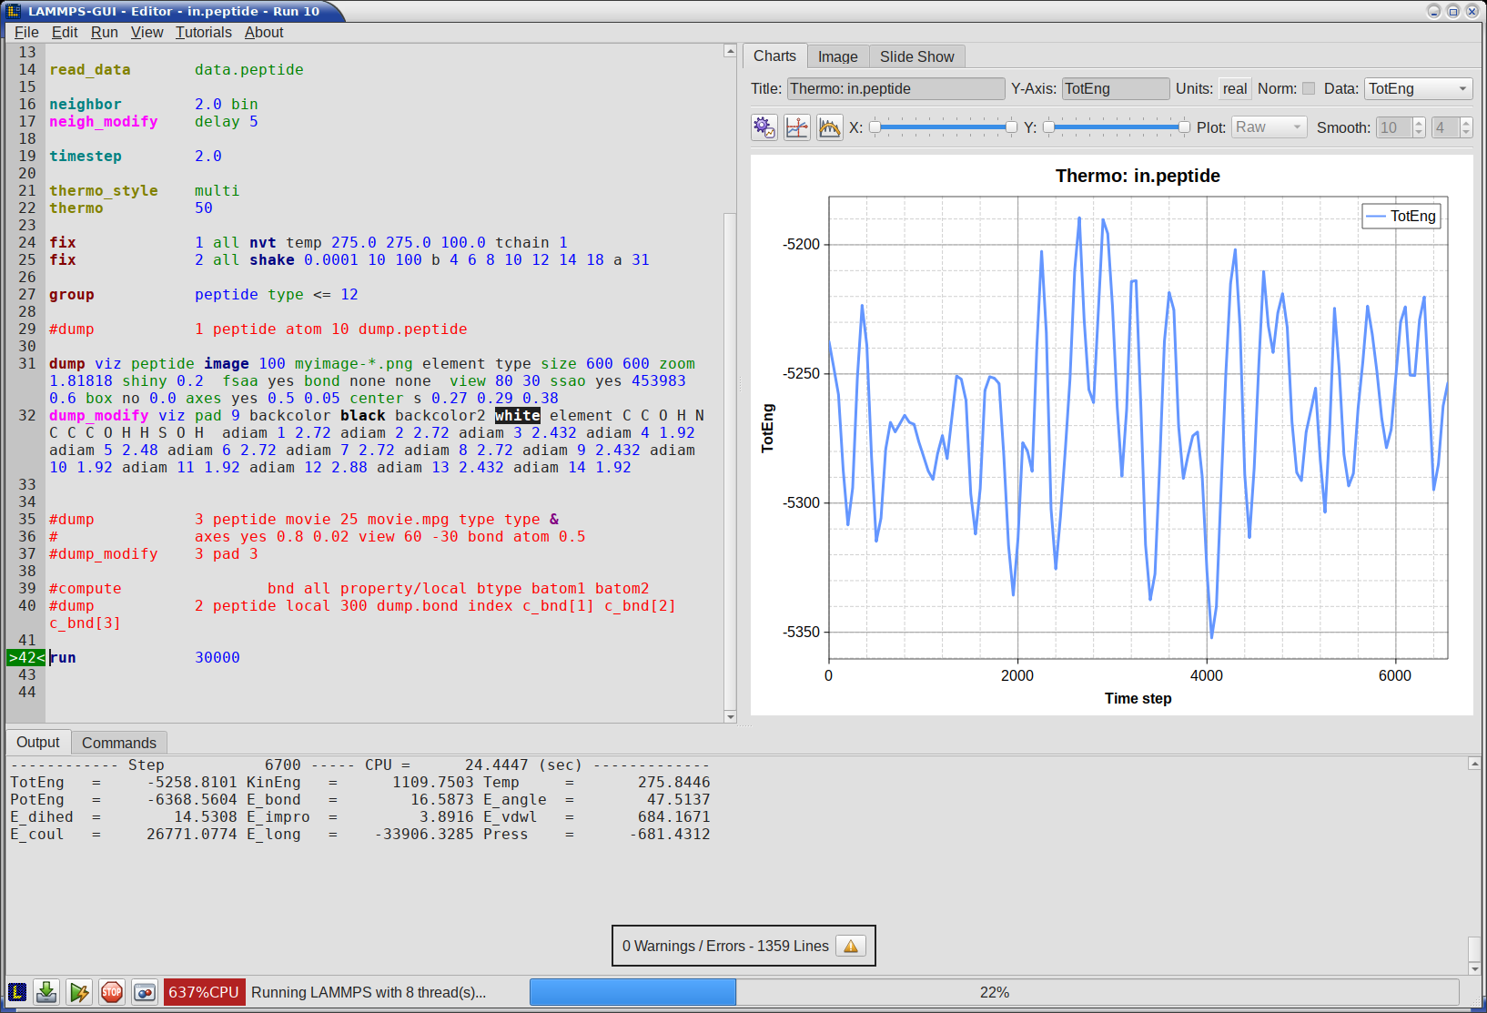1487x1013 pixels.
Task: Click the green download arrow icon
Action: click(46, 992)
